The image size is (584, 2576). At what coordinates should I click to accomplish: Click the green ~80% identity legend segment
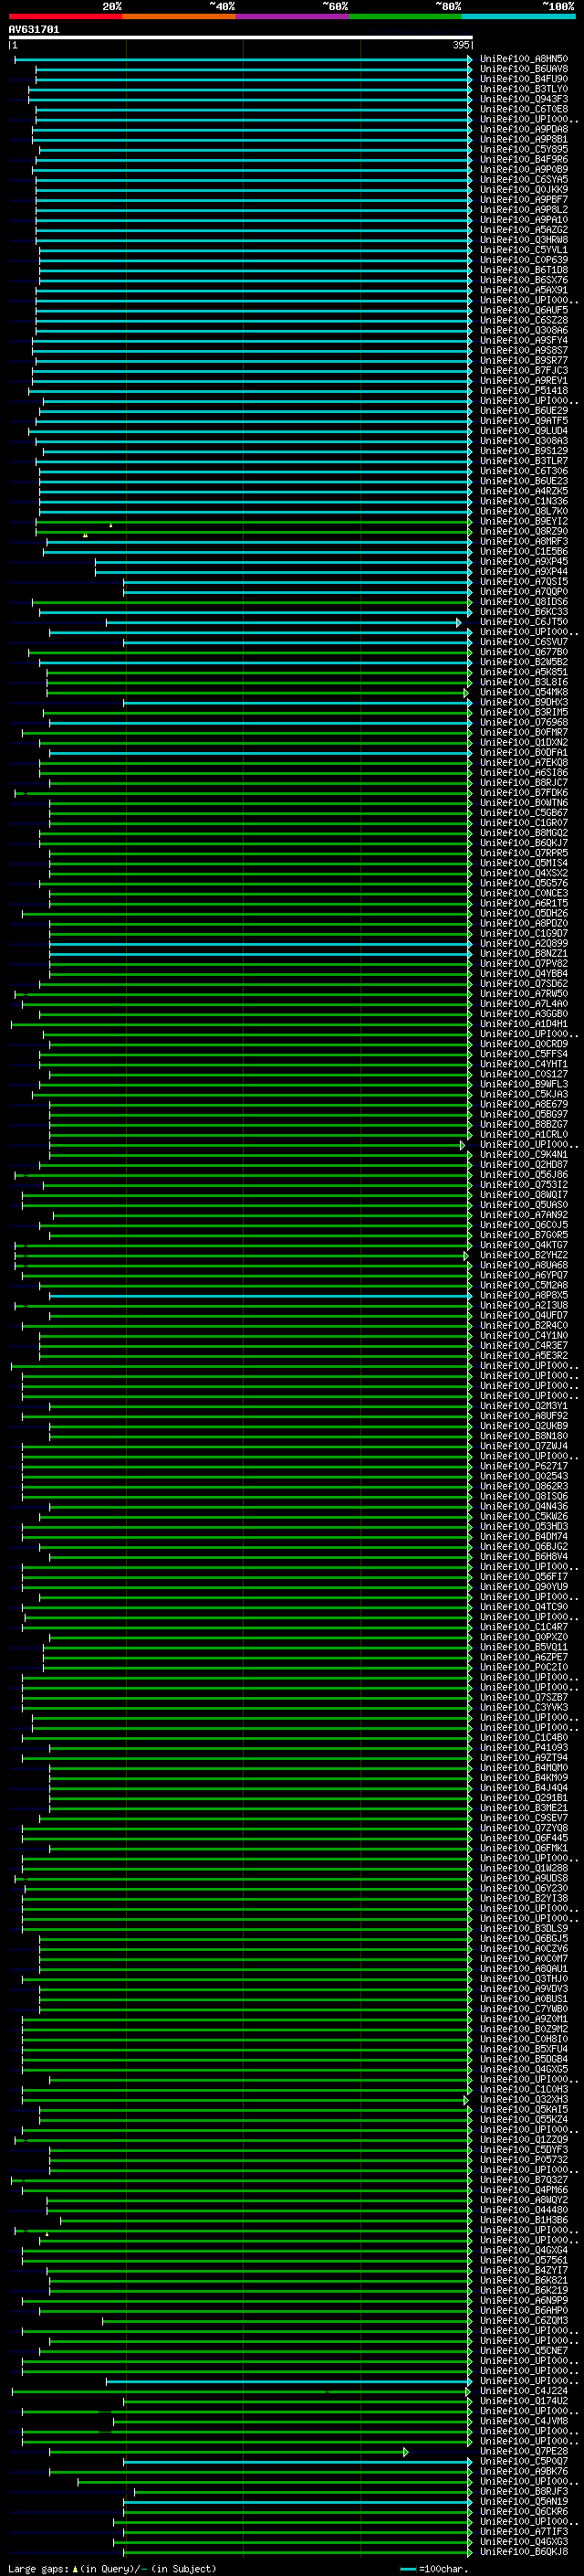pos(405,16)
